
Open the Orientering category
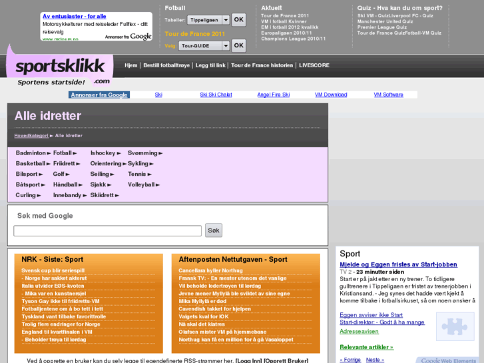(x=108, y=163)
